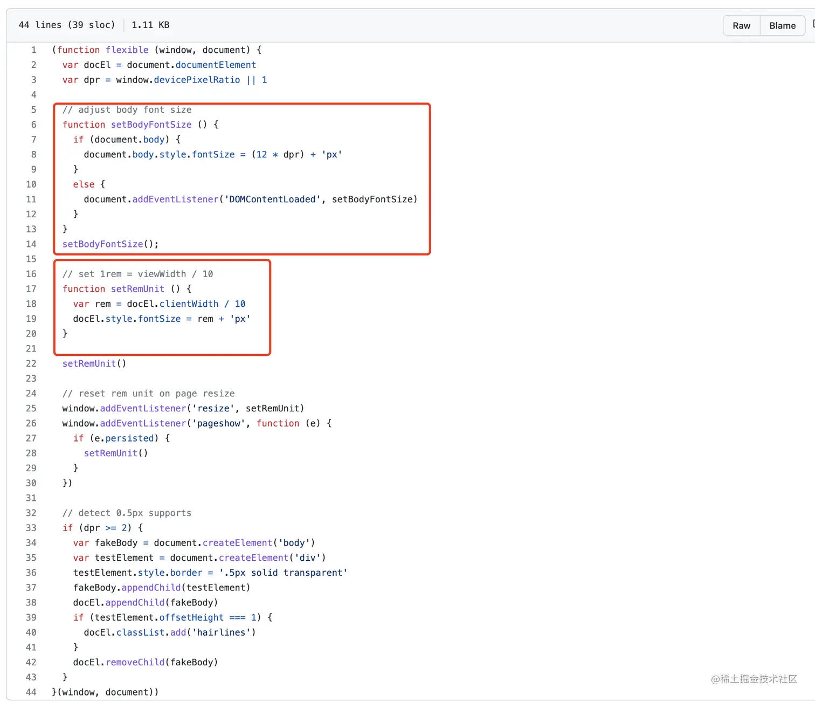
Task: Select line number 40 in the gutter
Action: 31,632
